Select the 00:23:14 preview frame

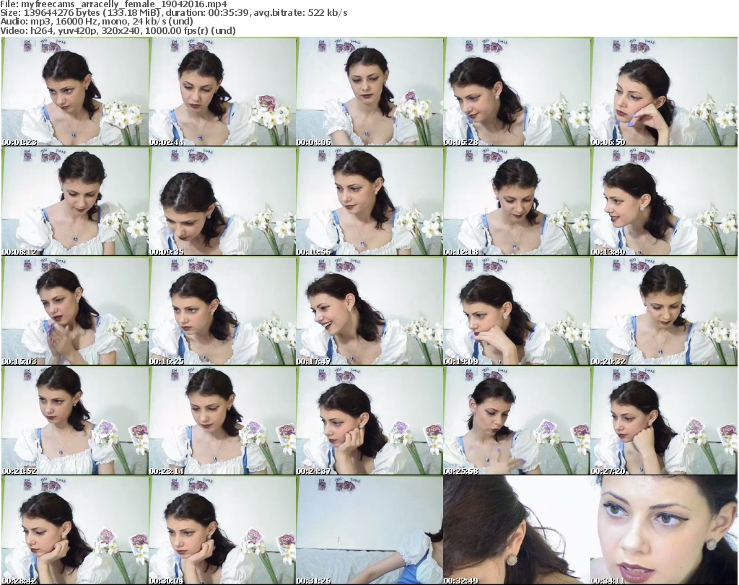(222, 421)
